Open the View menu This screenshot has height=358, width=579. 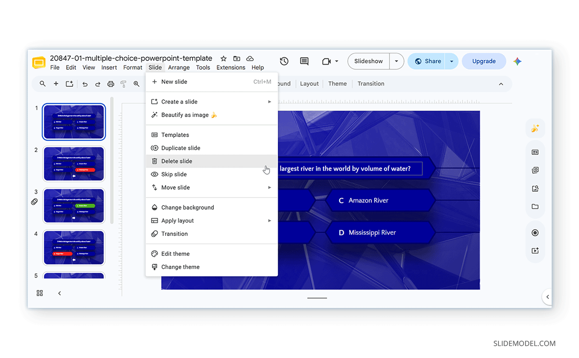click(89, 67)
